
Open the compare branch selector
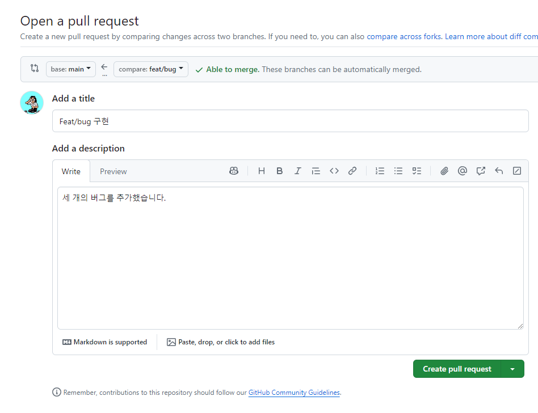click(x=150, y=69)
